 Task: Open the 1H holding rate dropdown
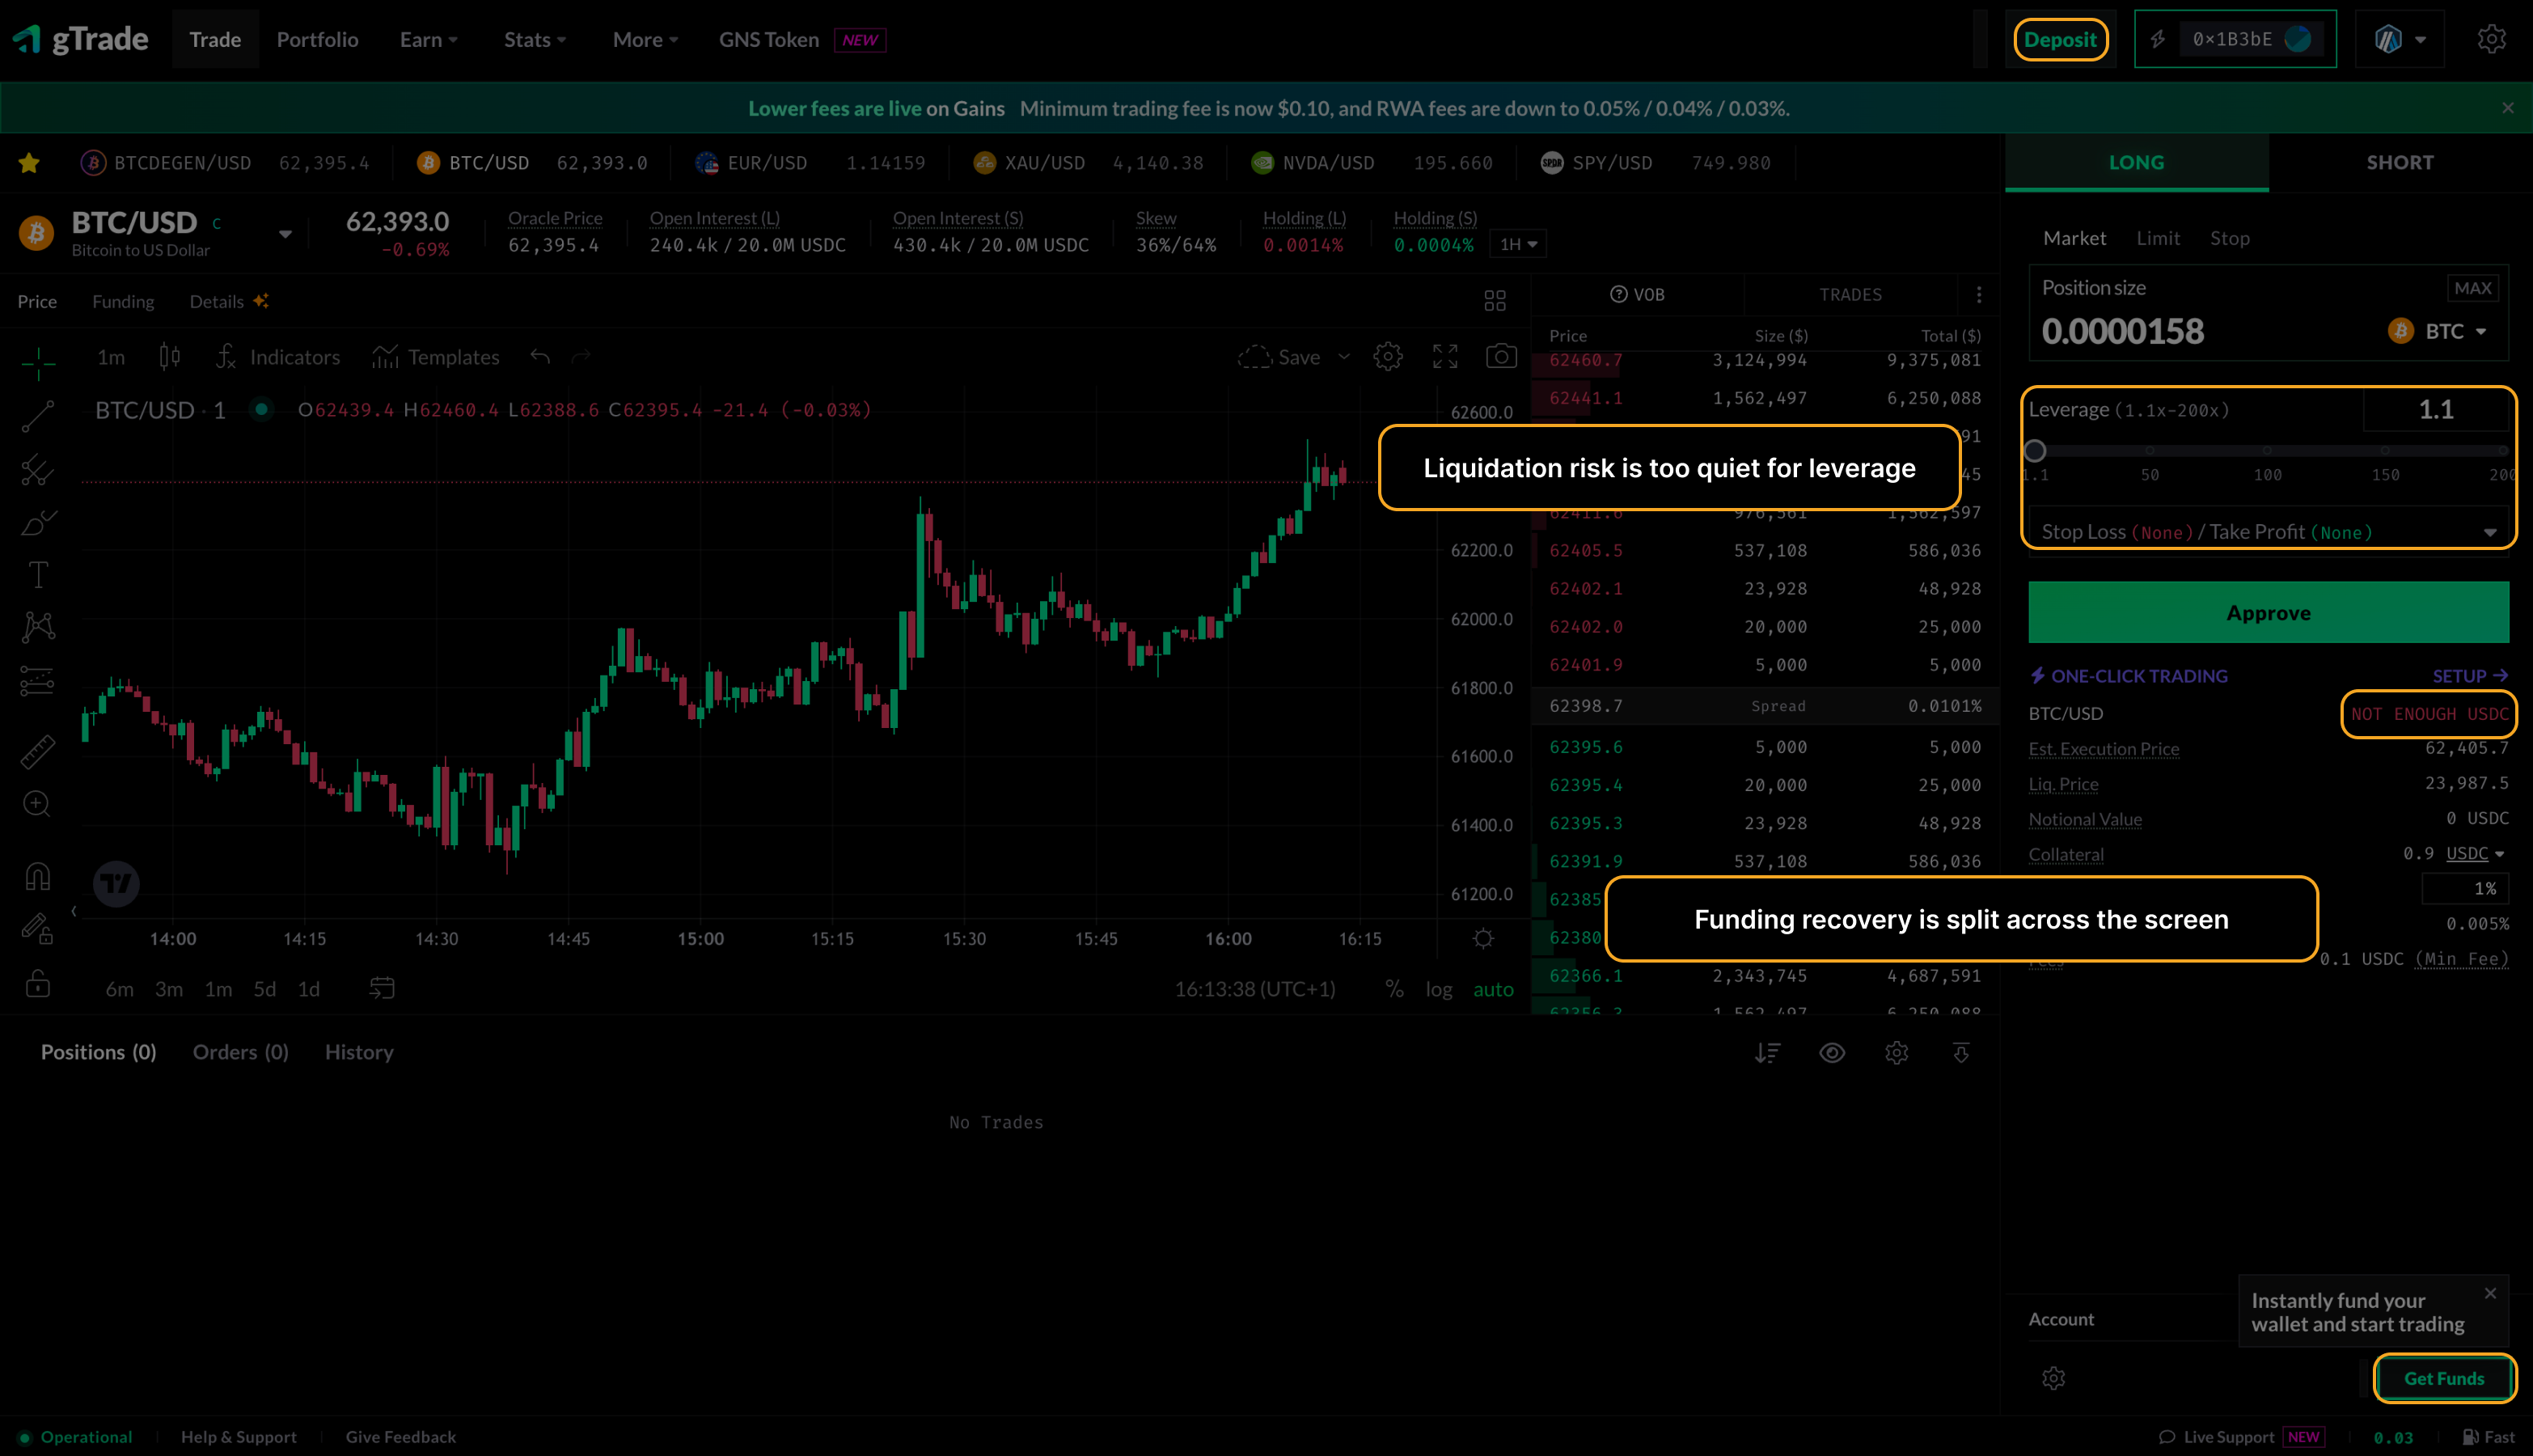coord(1517,244)
